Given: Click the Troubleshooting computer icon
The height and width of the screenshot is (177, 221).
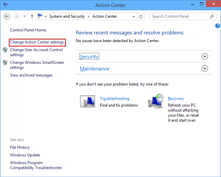Looking at the screenshot, I should tap(88, 101).
